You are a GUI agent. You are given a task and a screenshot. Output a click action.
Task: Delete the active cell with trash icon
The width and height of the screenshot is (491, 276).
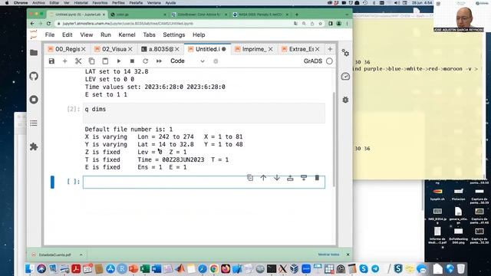[317, 178]
